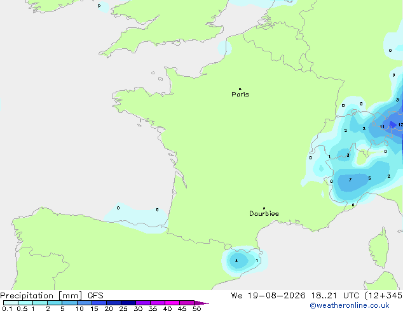This screenshot has height=311, width=403.
Task: Click the 'Precipitation [mm]' title text
Action: tap(41, 296)
